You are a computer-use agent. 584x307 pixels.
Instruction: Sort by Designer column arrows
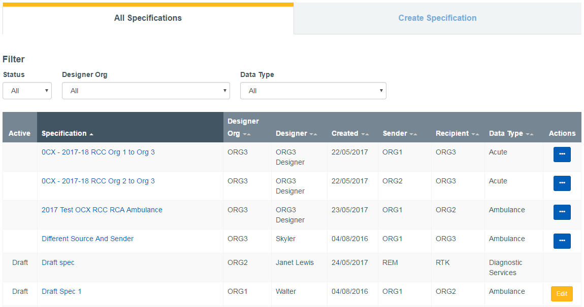click(x=313, y=134)
